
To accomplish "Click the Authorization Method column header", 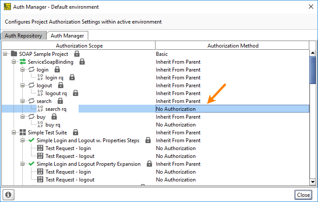I will [x=232, y=45].
